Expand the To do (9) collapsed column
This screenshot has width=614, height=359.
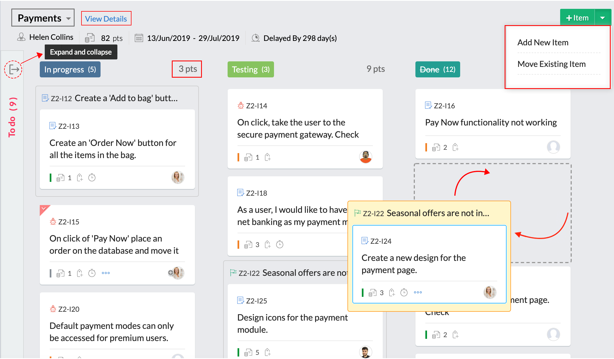[12, 117]
